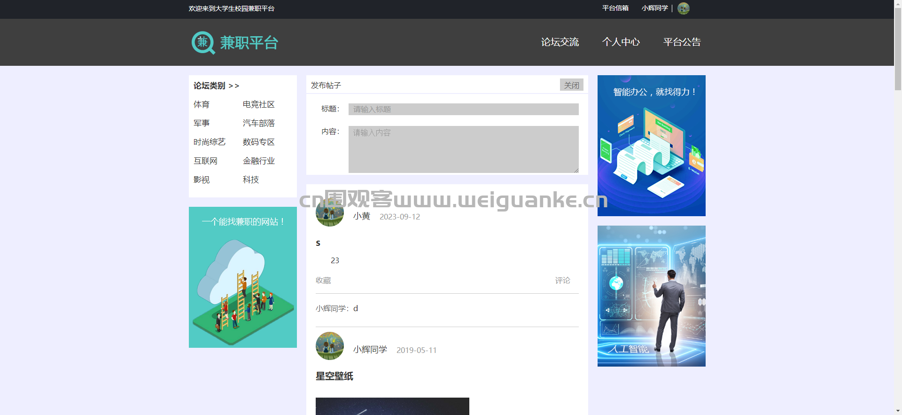Click the scrollbar down arrow
Screen dimensions: 902x415
click(x=898, y=411)
